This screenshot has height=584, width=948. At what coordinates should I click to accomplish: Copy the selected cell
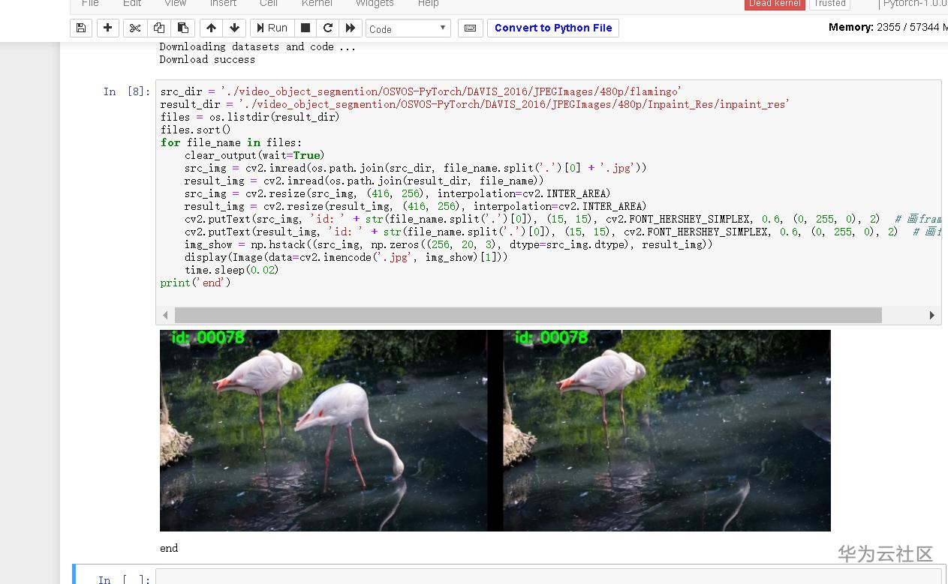coord(159,28)
